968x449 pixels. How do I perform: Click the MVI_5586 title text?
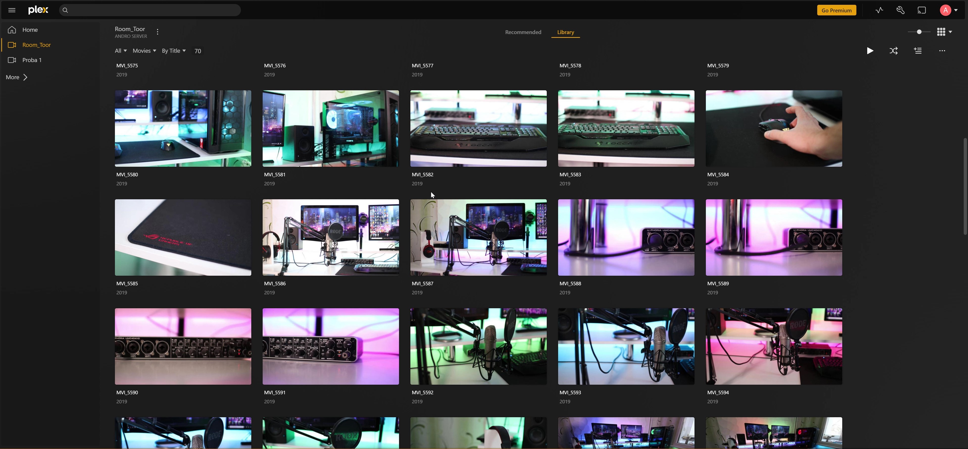[x=275, y=284]
